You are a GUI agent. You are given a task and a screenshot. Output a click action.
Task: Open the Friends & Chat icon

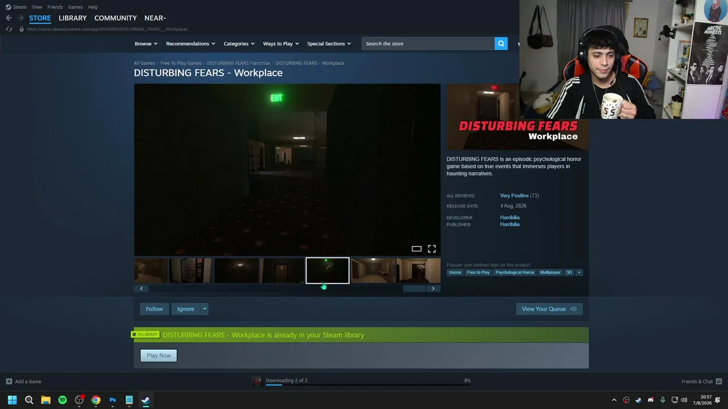[x=719, y=382]
